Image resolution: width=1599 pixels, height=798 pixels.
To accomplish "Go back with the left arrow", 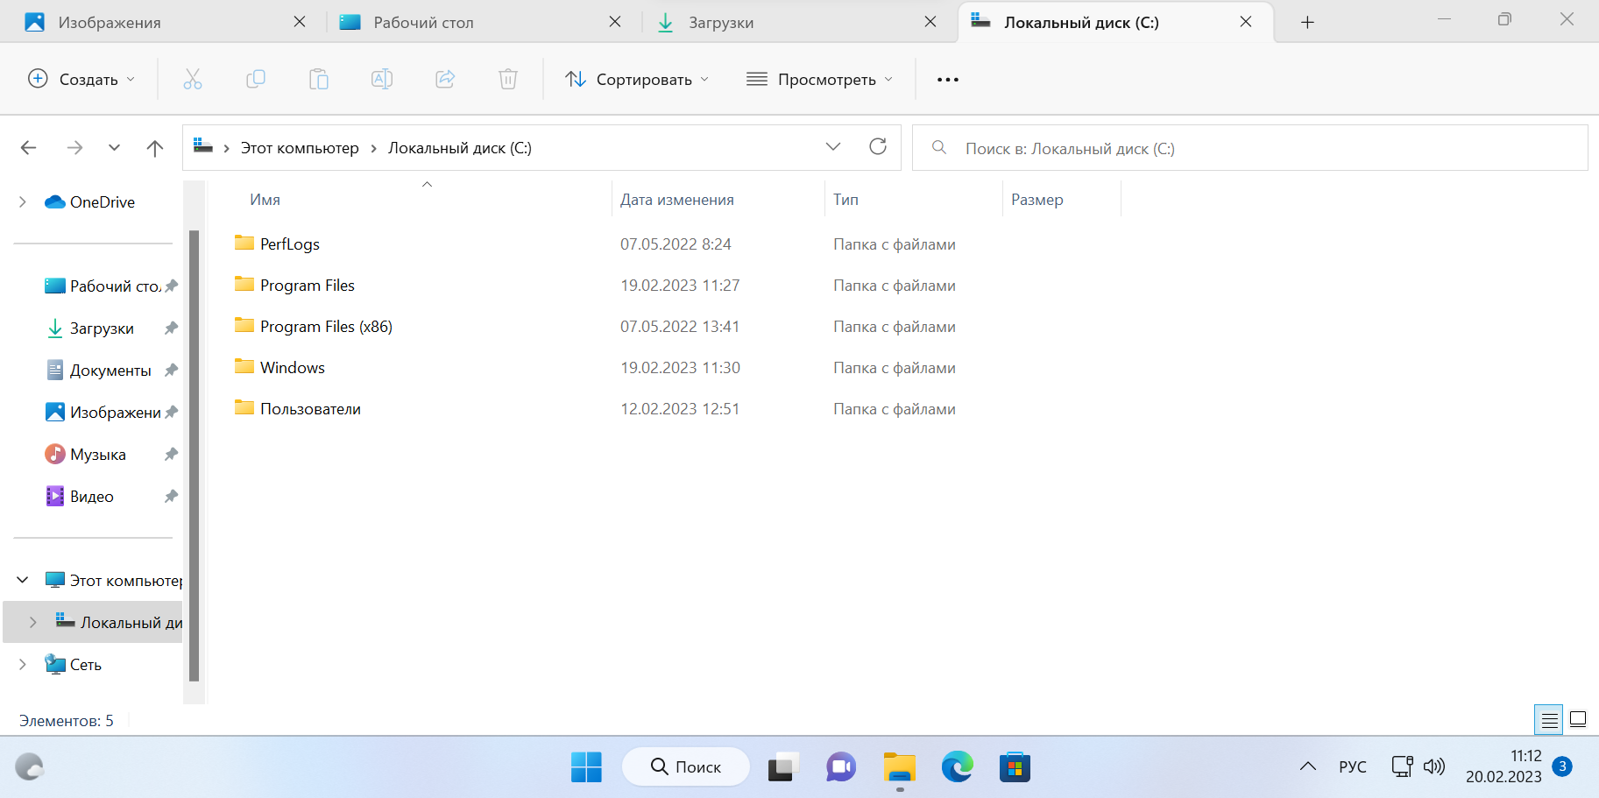I will click(29, 148).
